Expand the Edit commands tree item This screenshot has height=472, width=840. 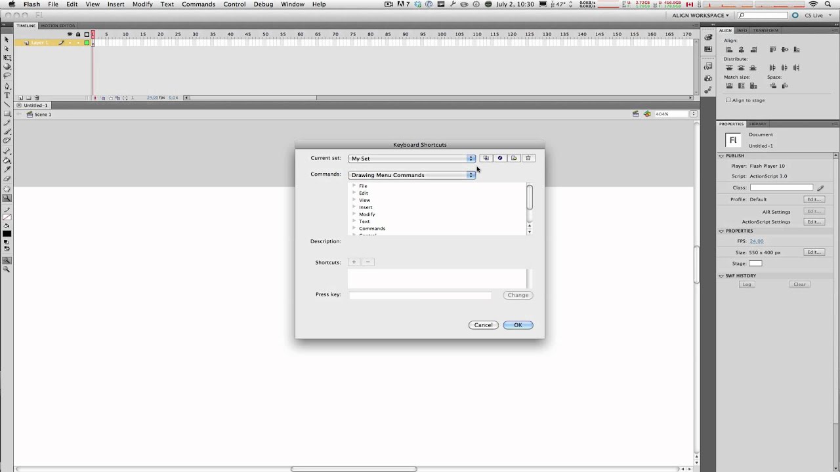click(x=354, y=193)
